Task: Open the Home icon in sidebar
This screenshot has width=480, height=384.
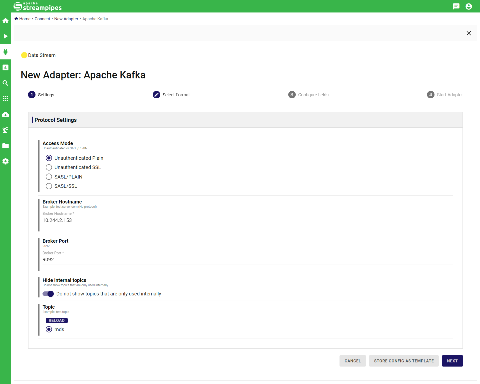Action: [5, 21]
